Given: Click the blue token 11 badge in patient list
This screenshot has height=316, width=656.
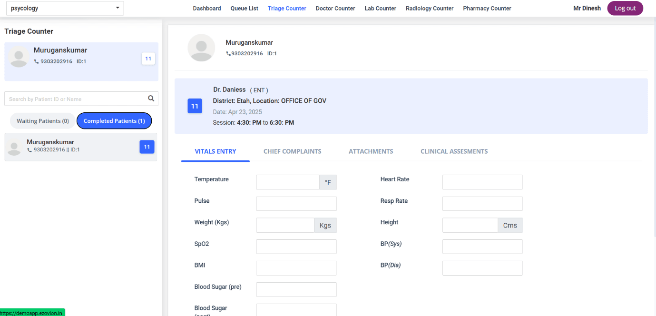Looking at the screenshot, I should [147, 147].
